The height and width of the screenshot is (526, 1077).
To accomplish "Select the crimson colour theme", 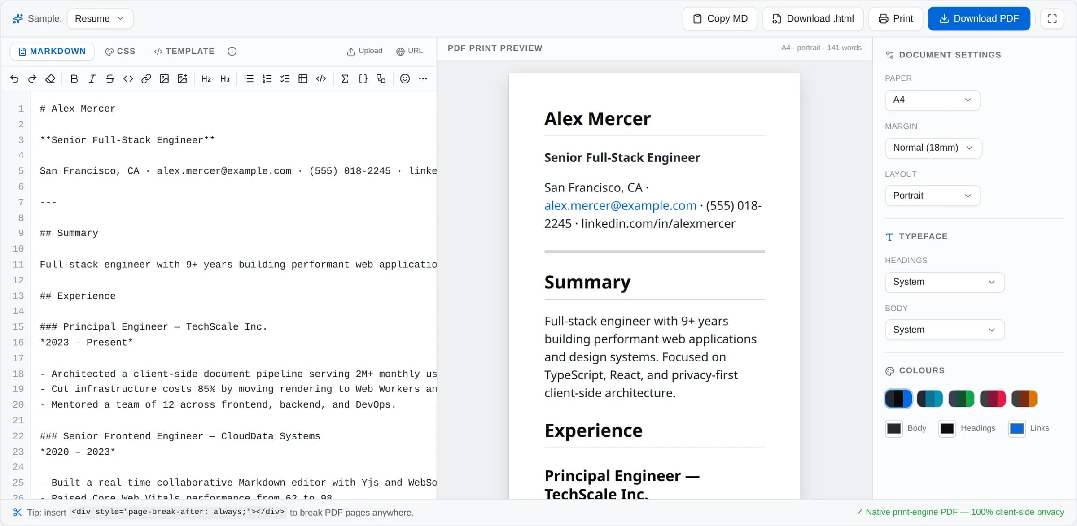I will point(993,399).
